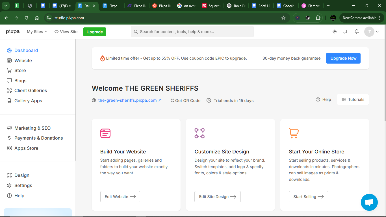Click Upgrade Now button
This screenshot has height=217, width=386.
click(x=343, y=58)
